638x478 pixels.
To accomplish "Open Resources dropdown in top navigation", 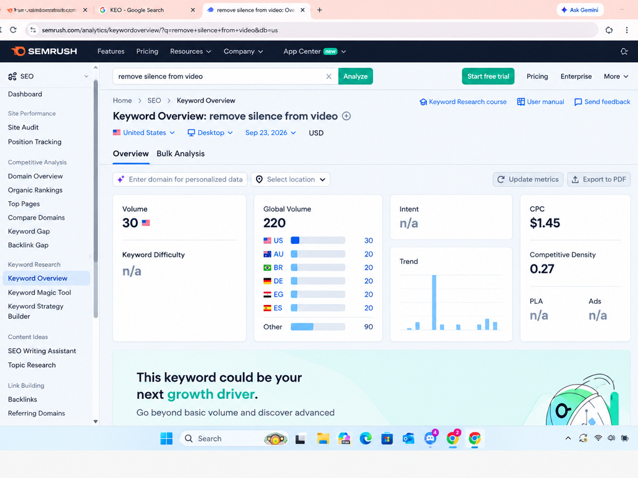I will pyautogui.click(x=191, y=51).
